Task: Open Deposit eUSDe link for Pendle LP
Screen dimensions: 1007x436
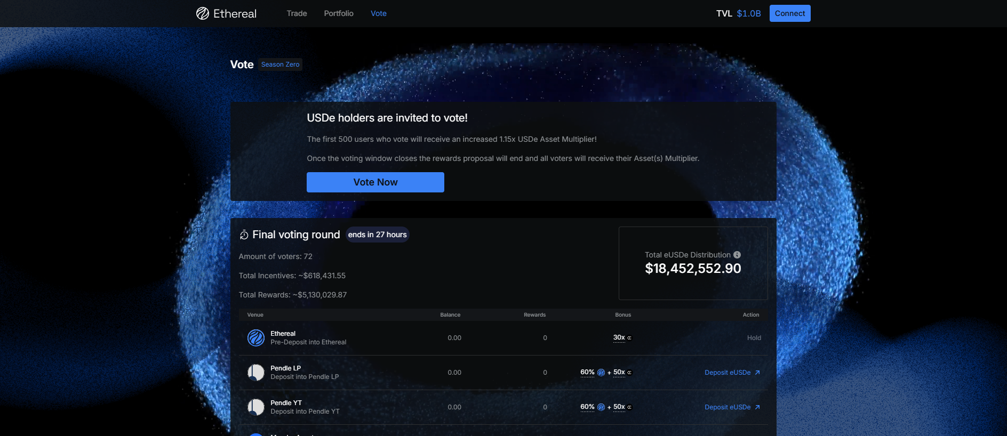Action: coord(732,373)
